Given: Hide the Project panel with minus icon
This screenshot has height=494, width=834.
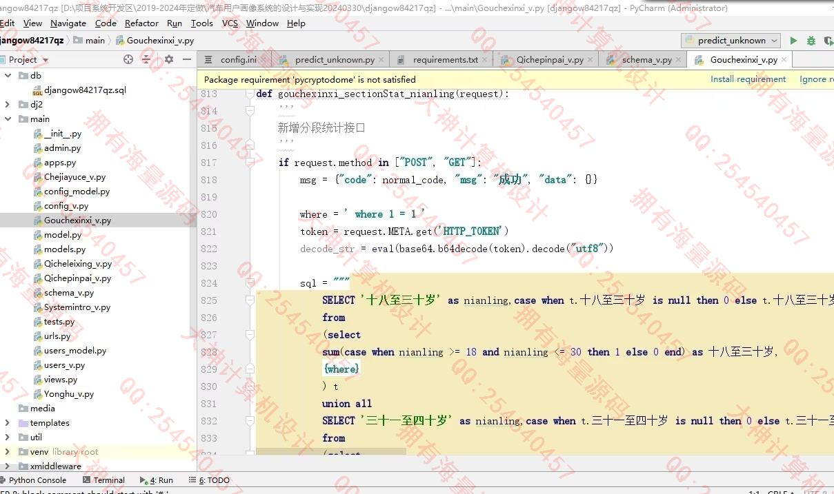Looking at the screenshot, I should [x=187, y=60].
